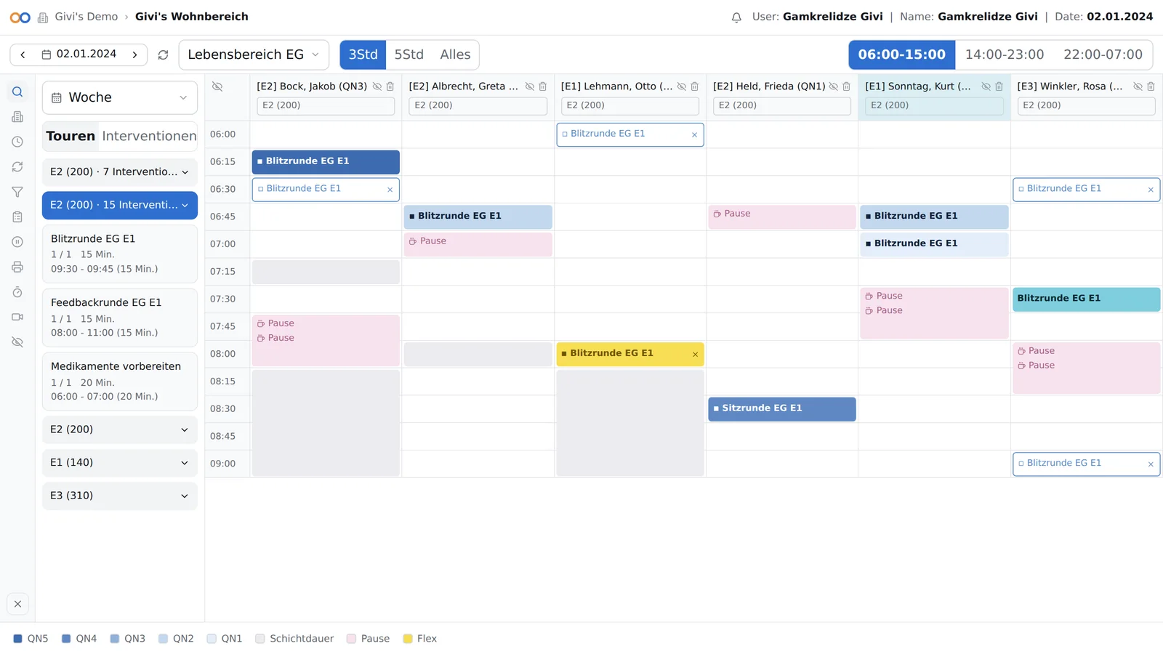
Task: Go to the previous day arrow
Action: (x=23, y=54)
